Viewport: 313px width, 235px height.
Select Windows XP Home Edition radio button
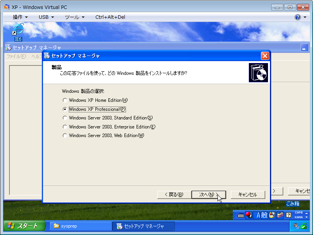click(65, 100)
